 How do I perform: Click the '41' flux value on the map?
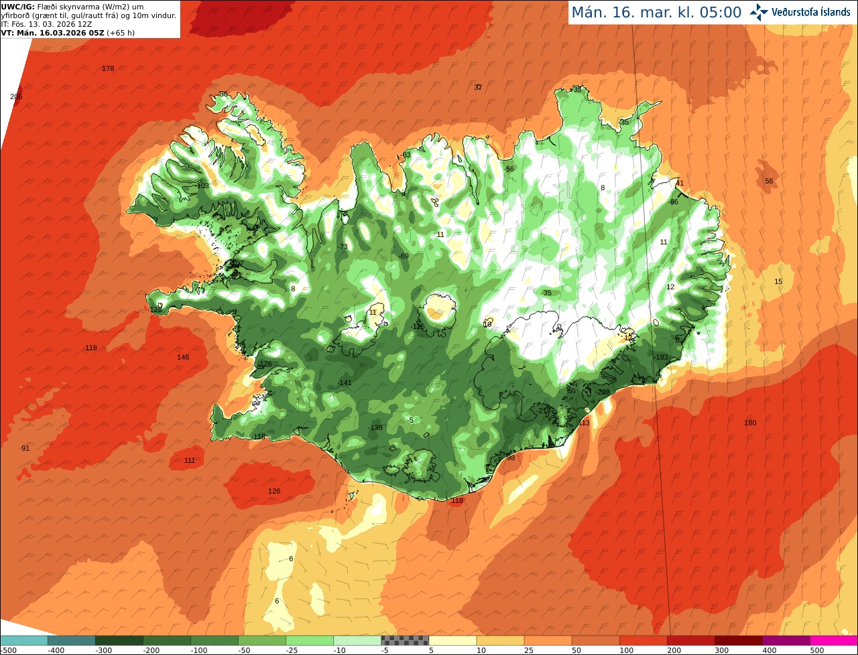[680, 184]
